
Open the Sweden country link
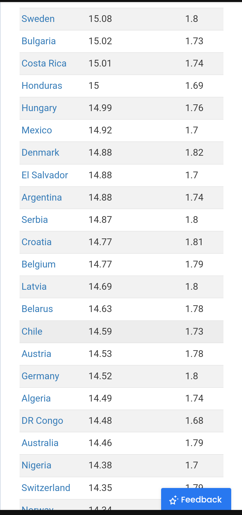coord(38,19)
